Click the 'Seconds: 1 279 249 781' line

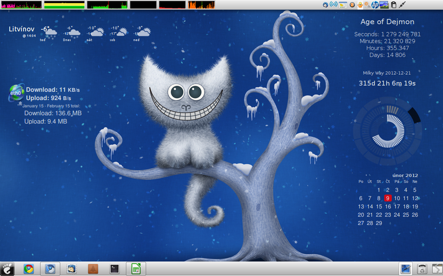click(x=387, y=34)
